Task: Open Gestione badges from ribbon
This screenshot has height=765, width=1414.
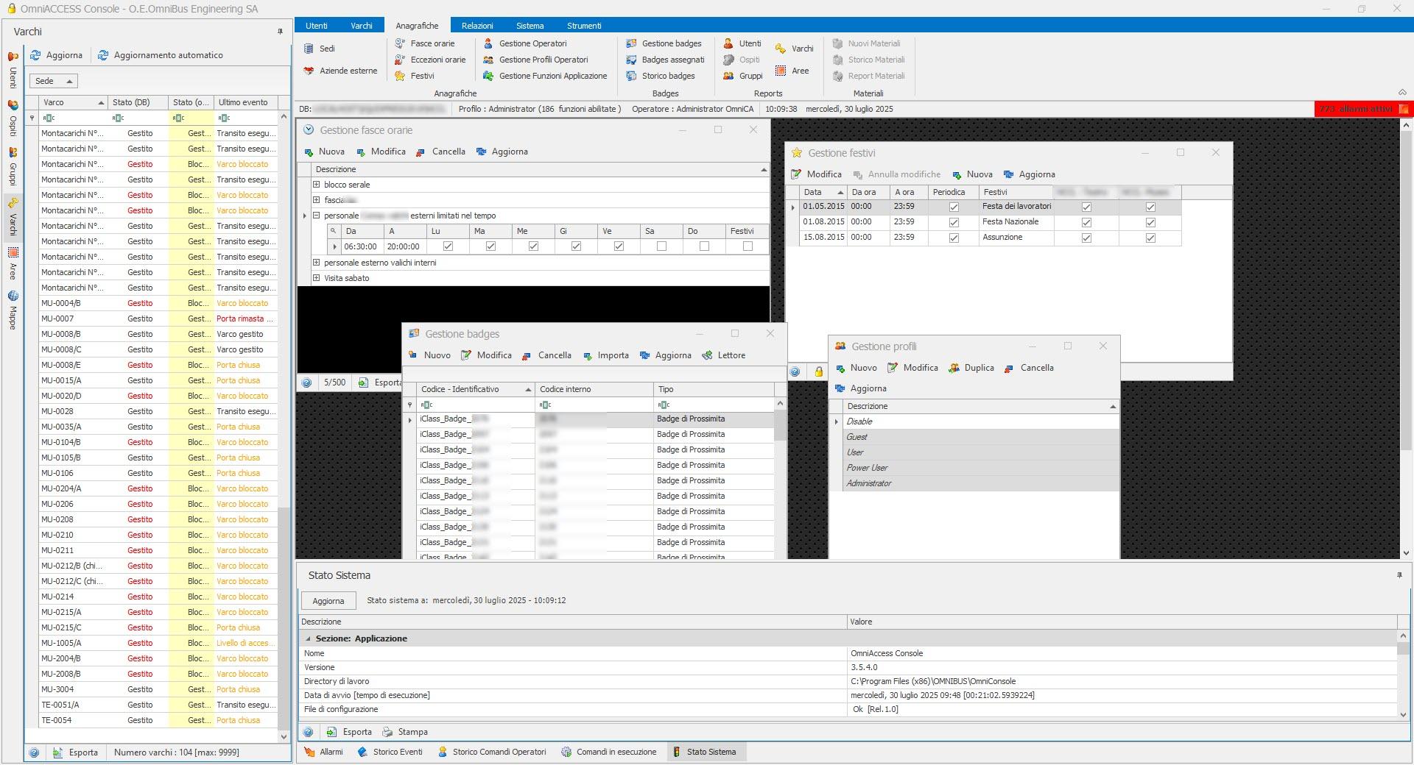Action: pos(664,43)
